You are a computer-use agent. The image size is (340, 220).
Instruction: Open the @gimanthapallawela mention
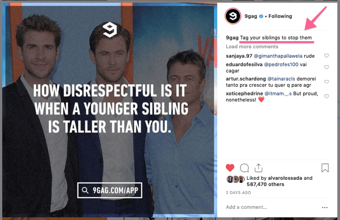click(278, 56)
